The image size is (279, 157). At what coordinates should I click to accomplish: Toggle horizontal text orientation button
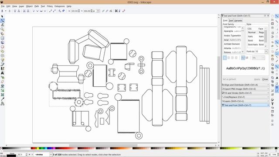243,58
